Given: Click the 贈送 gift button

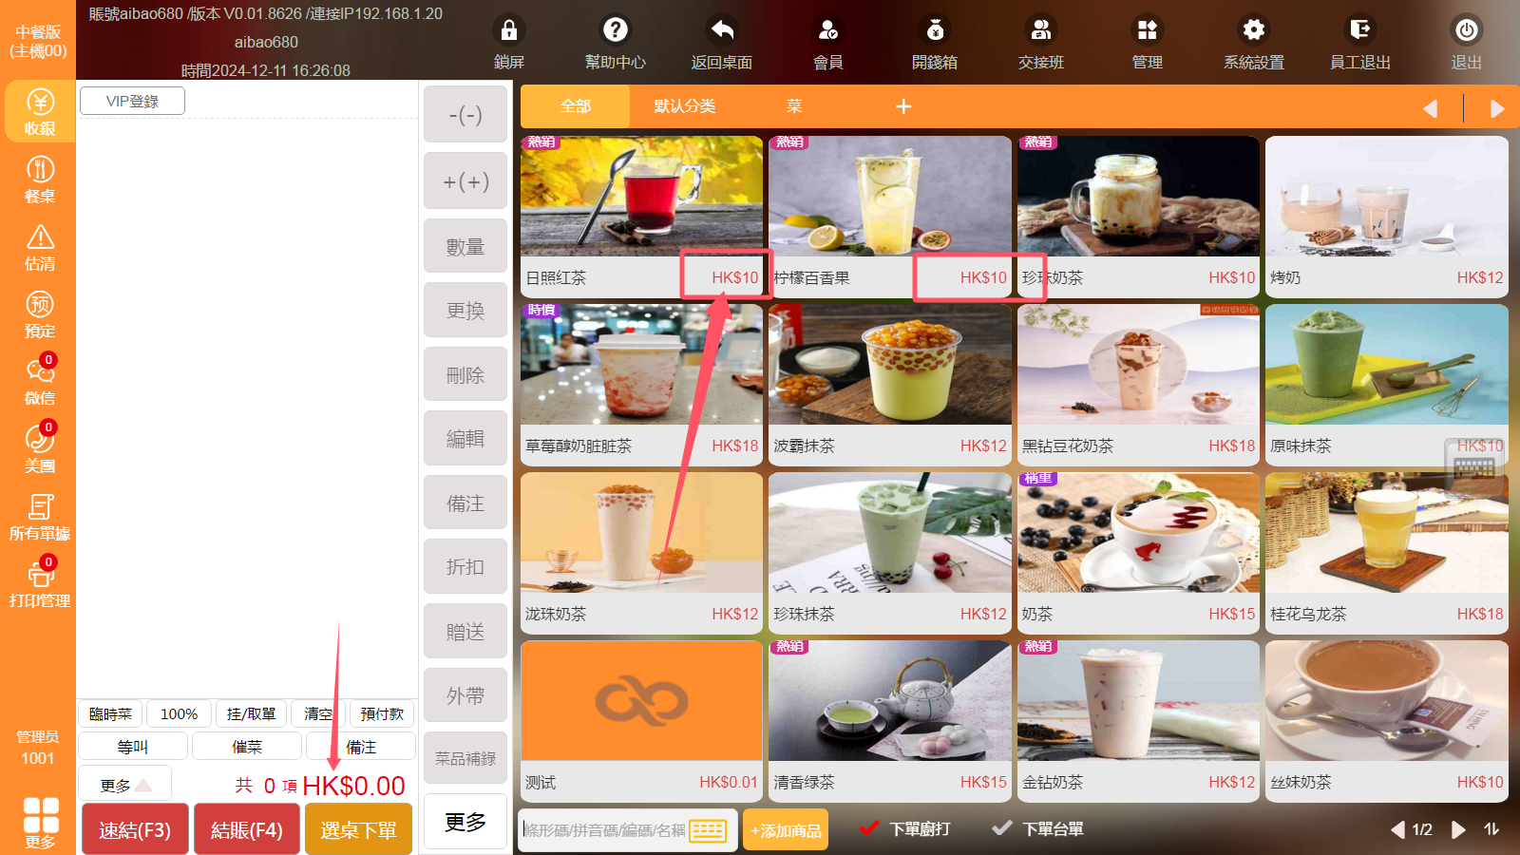Looking at the screenshot, I should (x=465, y=632).
